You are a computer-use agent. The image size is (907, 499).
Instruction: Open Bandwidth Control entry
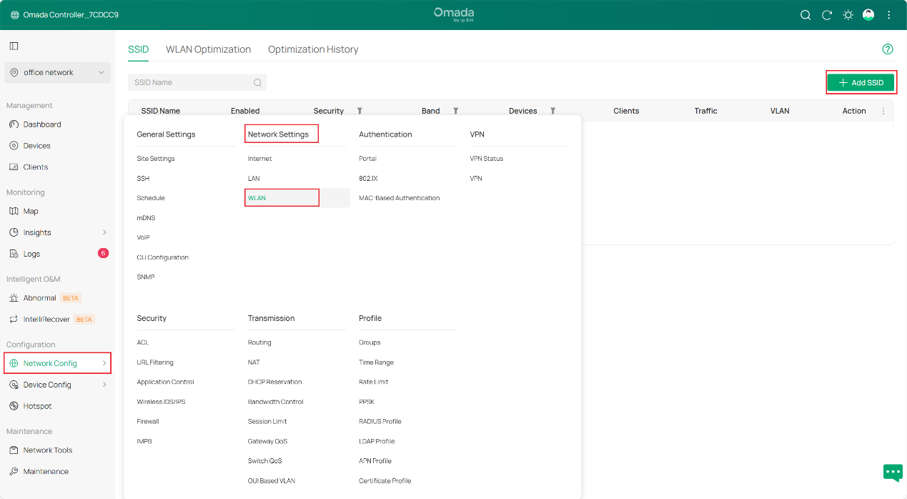pos(276,402)
